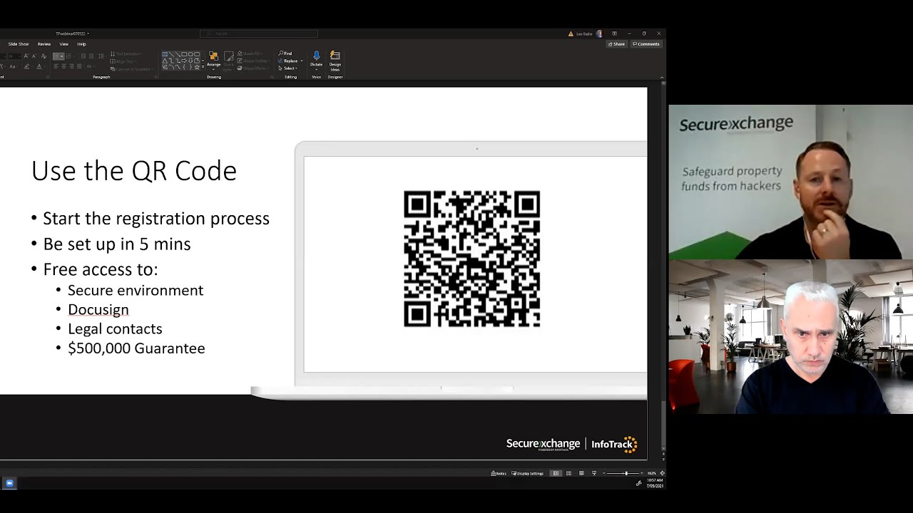913x513 pixels.
Task: Click Convert to SmartArt
Action: click(x=131, y=69)
